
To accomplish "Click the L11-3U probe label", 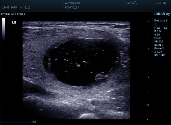I will point(161,3).
